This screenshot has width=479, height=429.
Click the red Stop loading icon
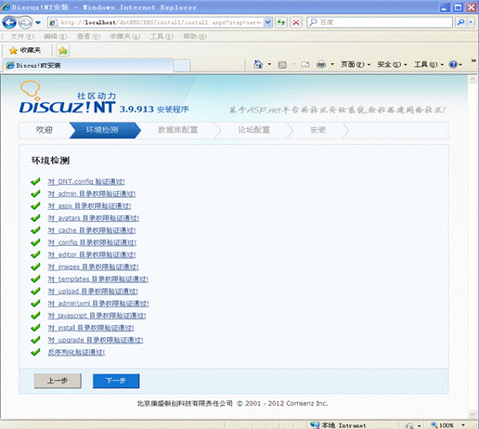[x=296, y=22]
